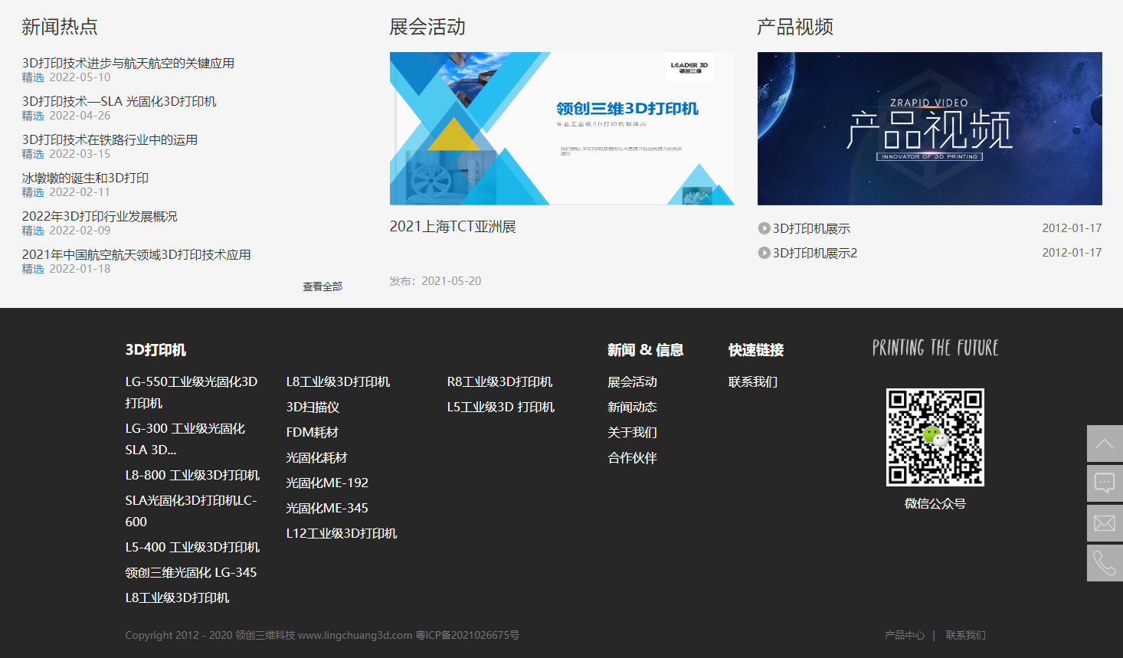Open the L8-800 工业级3D打印机 link

pos(192,475)
